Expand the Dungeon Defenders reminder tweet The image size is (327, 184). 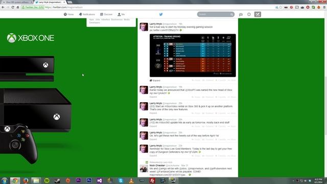(x=153, y=155)
